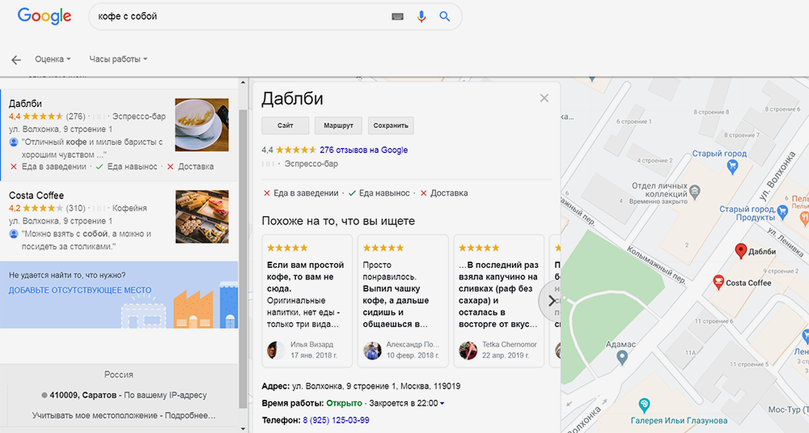Screen dimensions: 809x433
Task: Click Подробнее… link in footer
Action: tap(190, 415)
